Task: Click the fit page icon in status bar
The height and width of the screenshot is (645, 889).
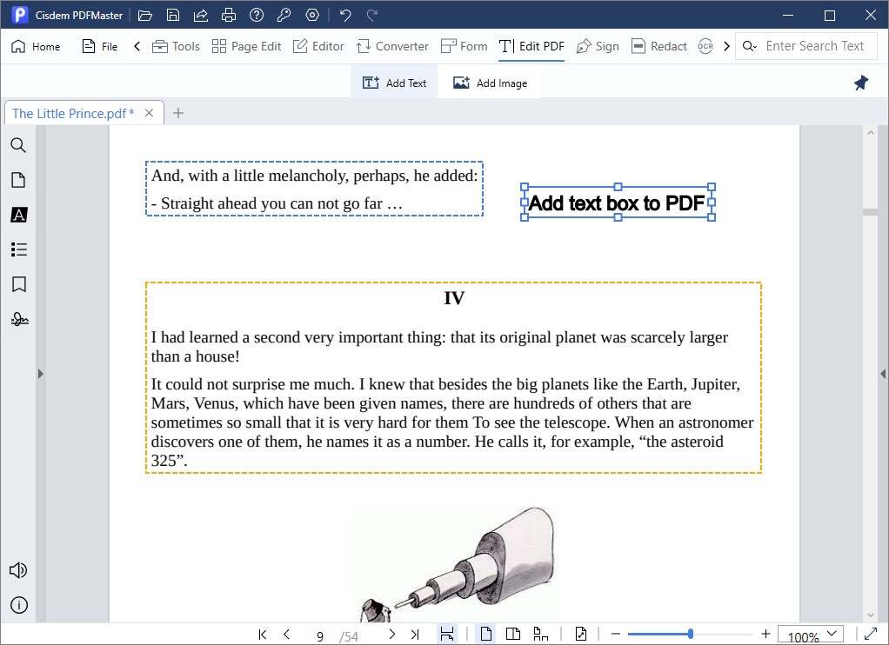Action: 580,635
